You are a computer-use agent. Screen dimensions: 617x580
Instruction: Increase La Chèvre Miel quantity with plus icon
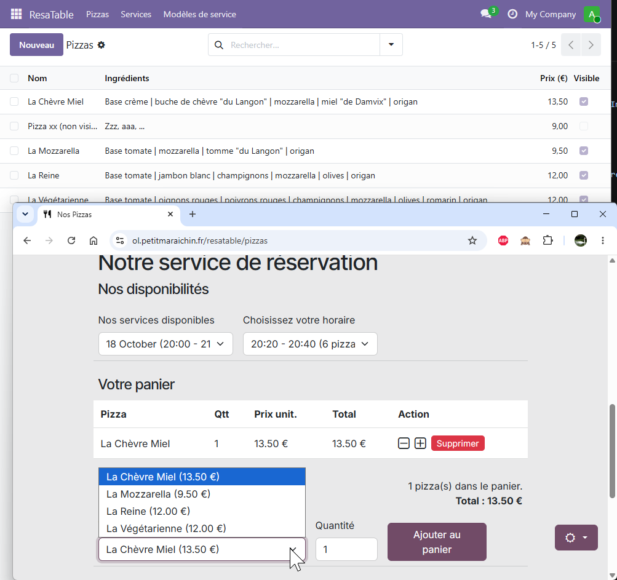point(420,443)
